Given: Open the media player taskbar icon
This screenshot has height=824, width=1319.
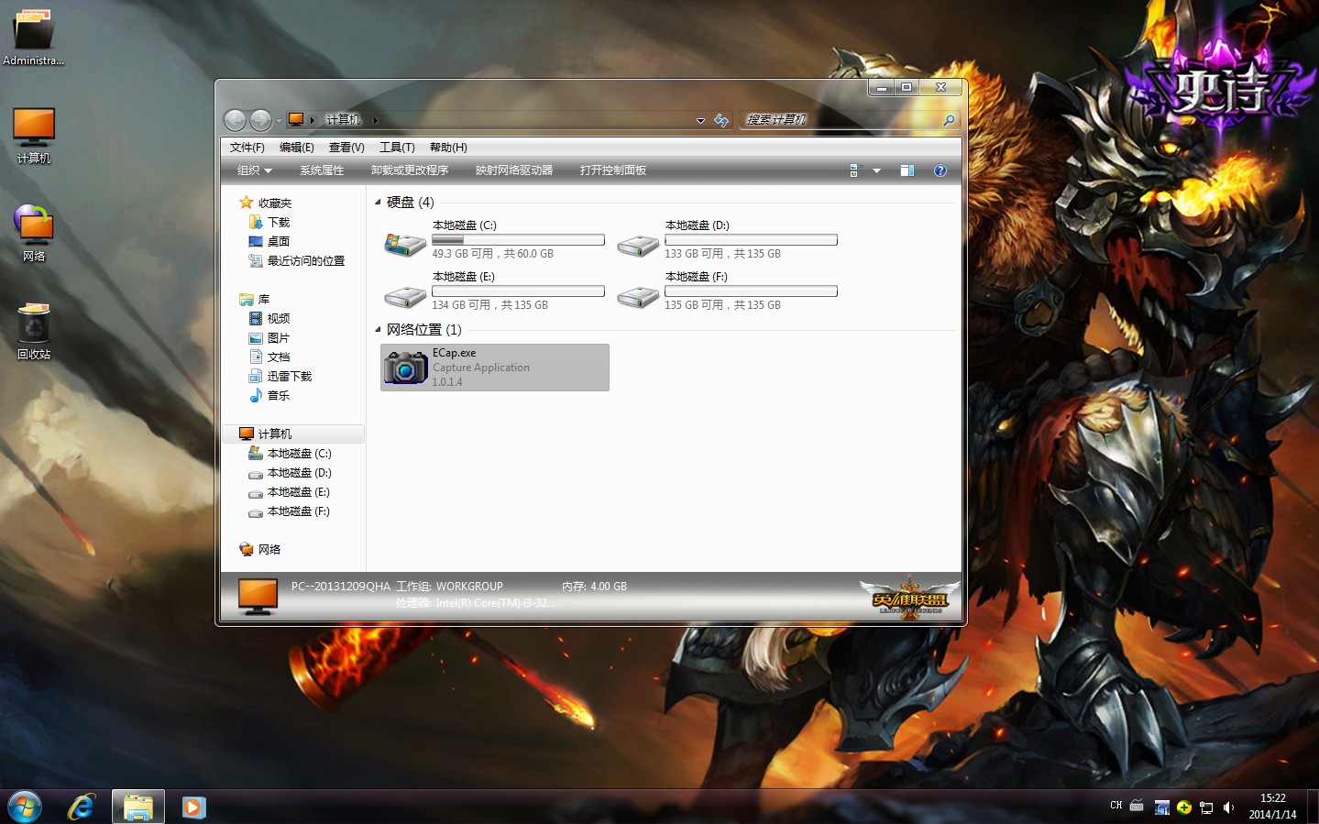Looking at the screenshot, I should point(193,807).
